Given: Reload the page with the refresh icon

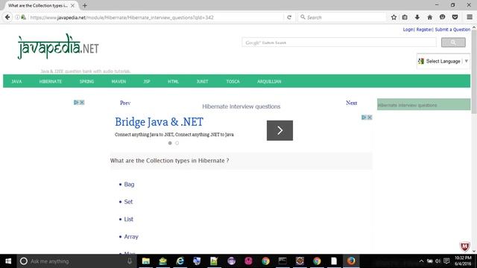Looking at the screenshot, I should click(x=289, y=17).
